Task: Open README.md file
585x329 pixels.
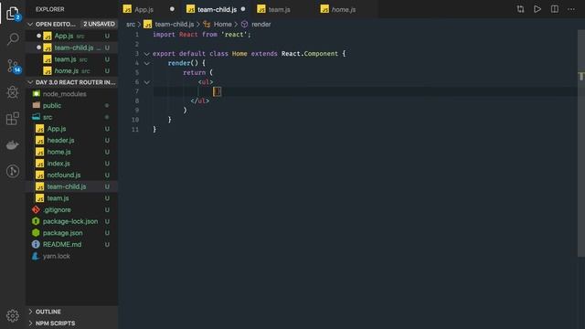Action: point(71,244)
